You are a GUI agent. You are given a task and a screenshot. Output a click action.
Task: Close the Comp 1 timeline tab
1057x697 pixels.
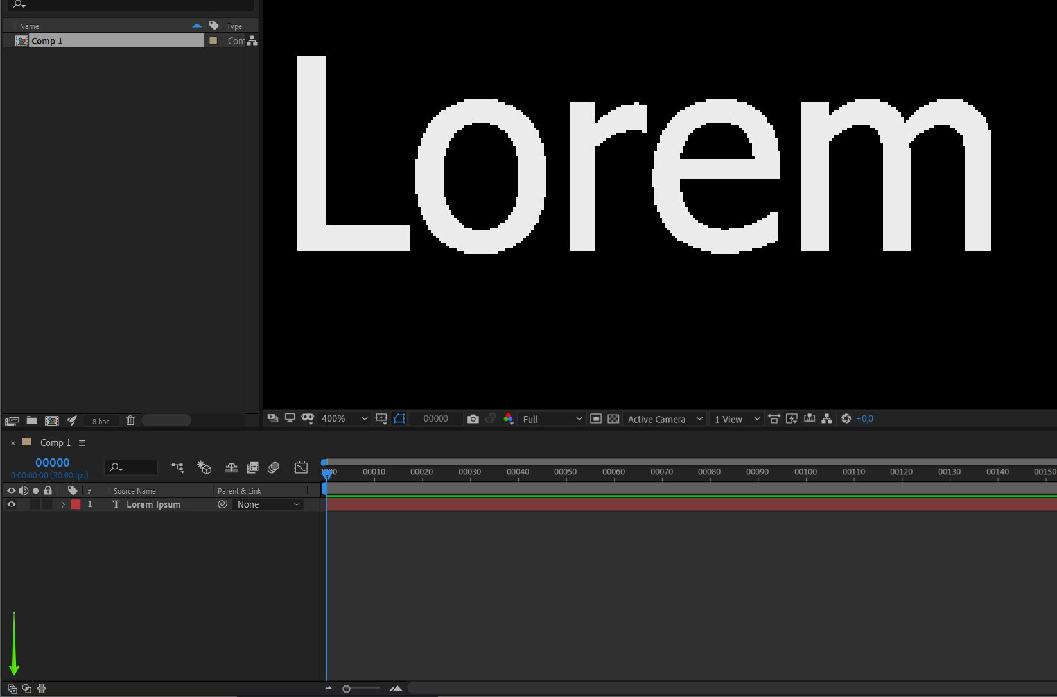pyautogui.click(x=13, y=443)
